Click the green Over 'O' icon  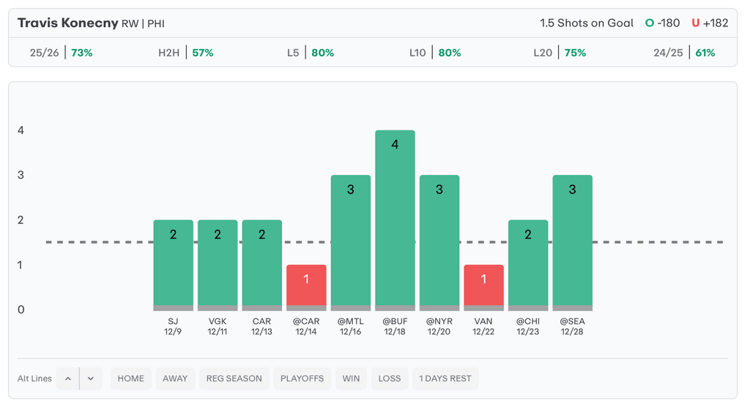click(x=650, y=23)
